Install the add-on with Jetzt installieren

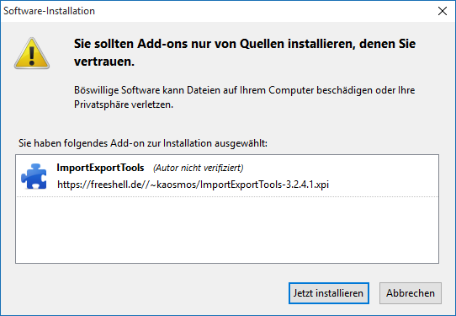click(x=329, y=293)
